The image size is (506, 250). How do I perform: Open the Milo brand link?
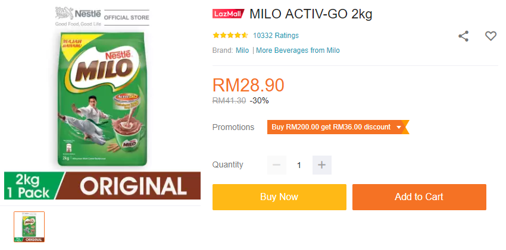point(242,50)
